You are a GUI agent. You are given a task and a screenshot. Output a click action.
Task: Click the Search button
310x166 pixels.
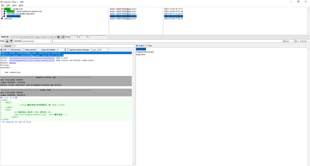pyautogui.click(x=8, y=46)
